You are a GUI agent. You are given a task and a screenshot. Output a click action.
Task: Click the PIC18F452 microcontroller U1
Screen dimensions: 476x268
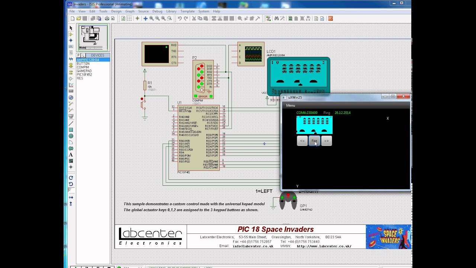(x=199, y=138)
